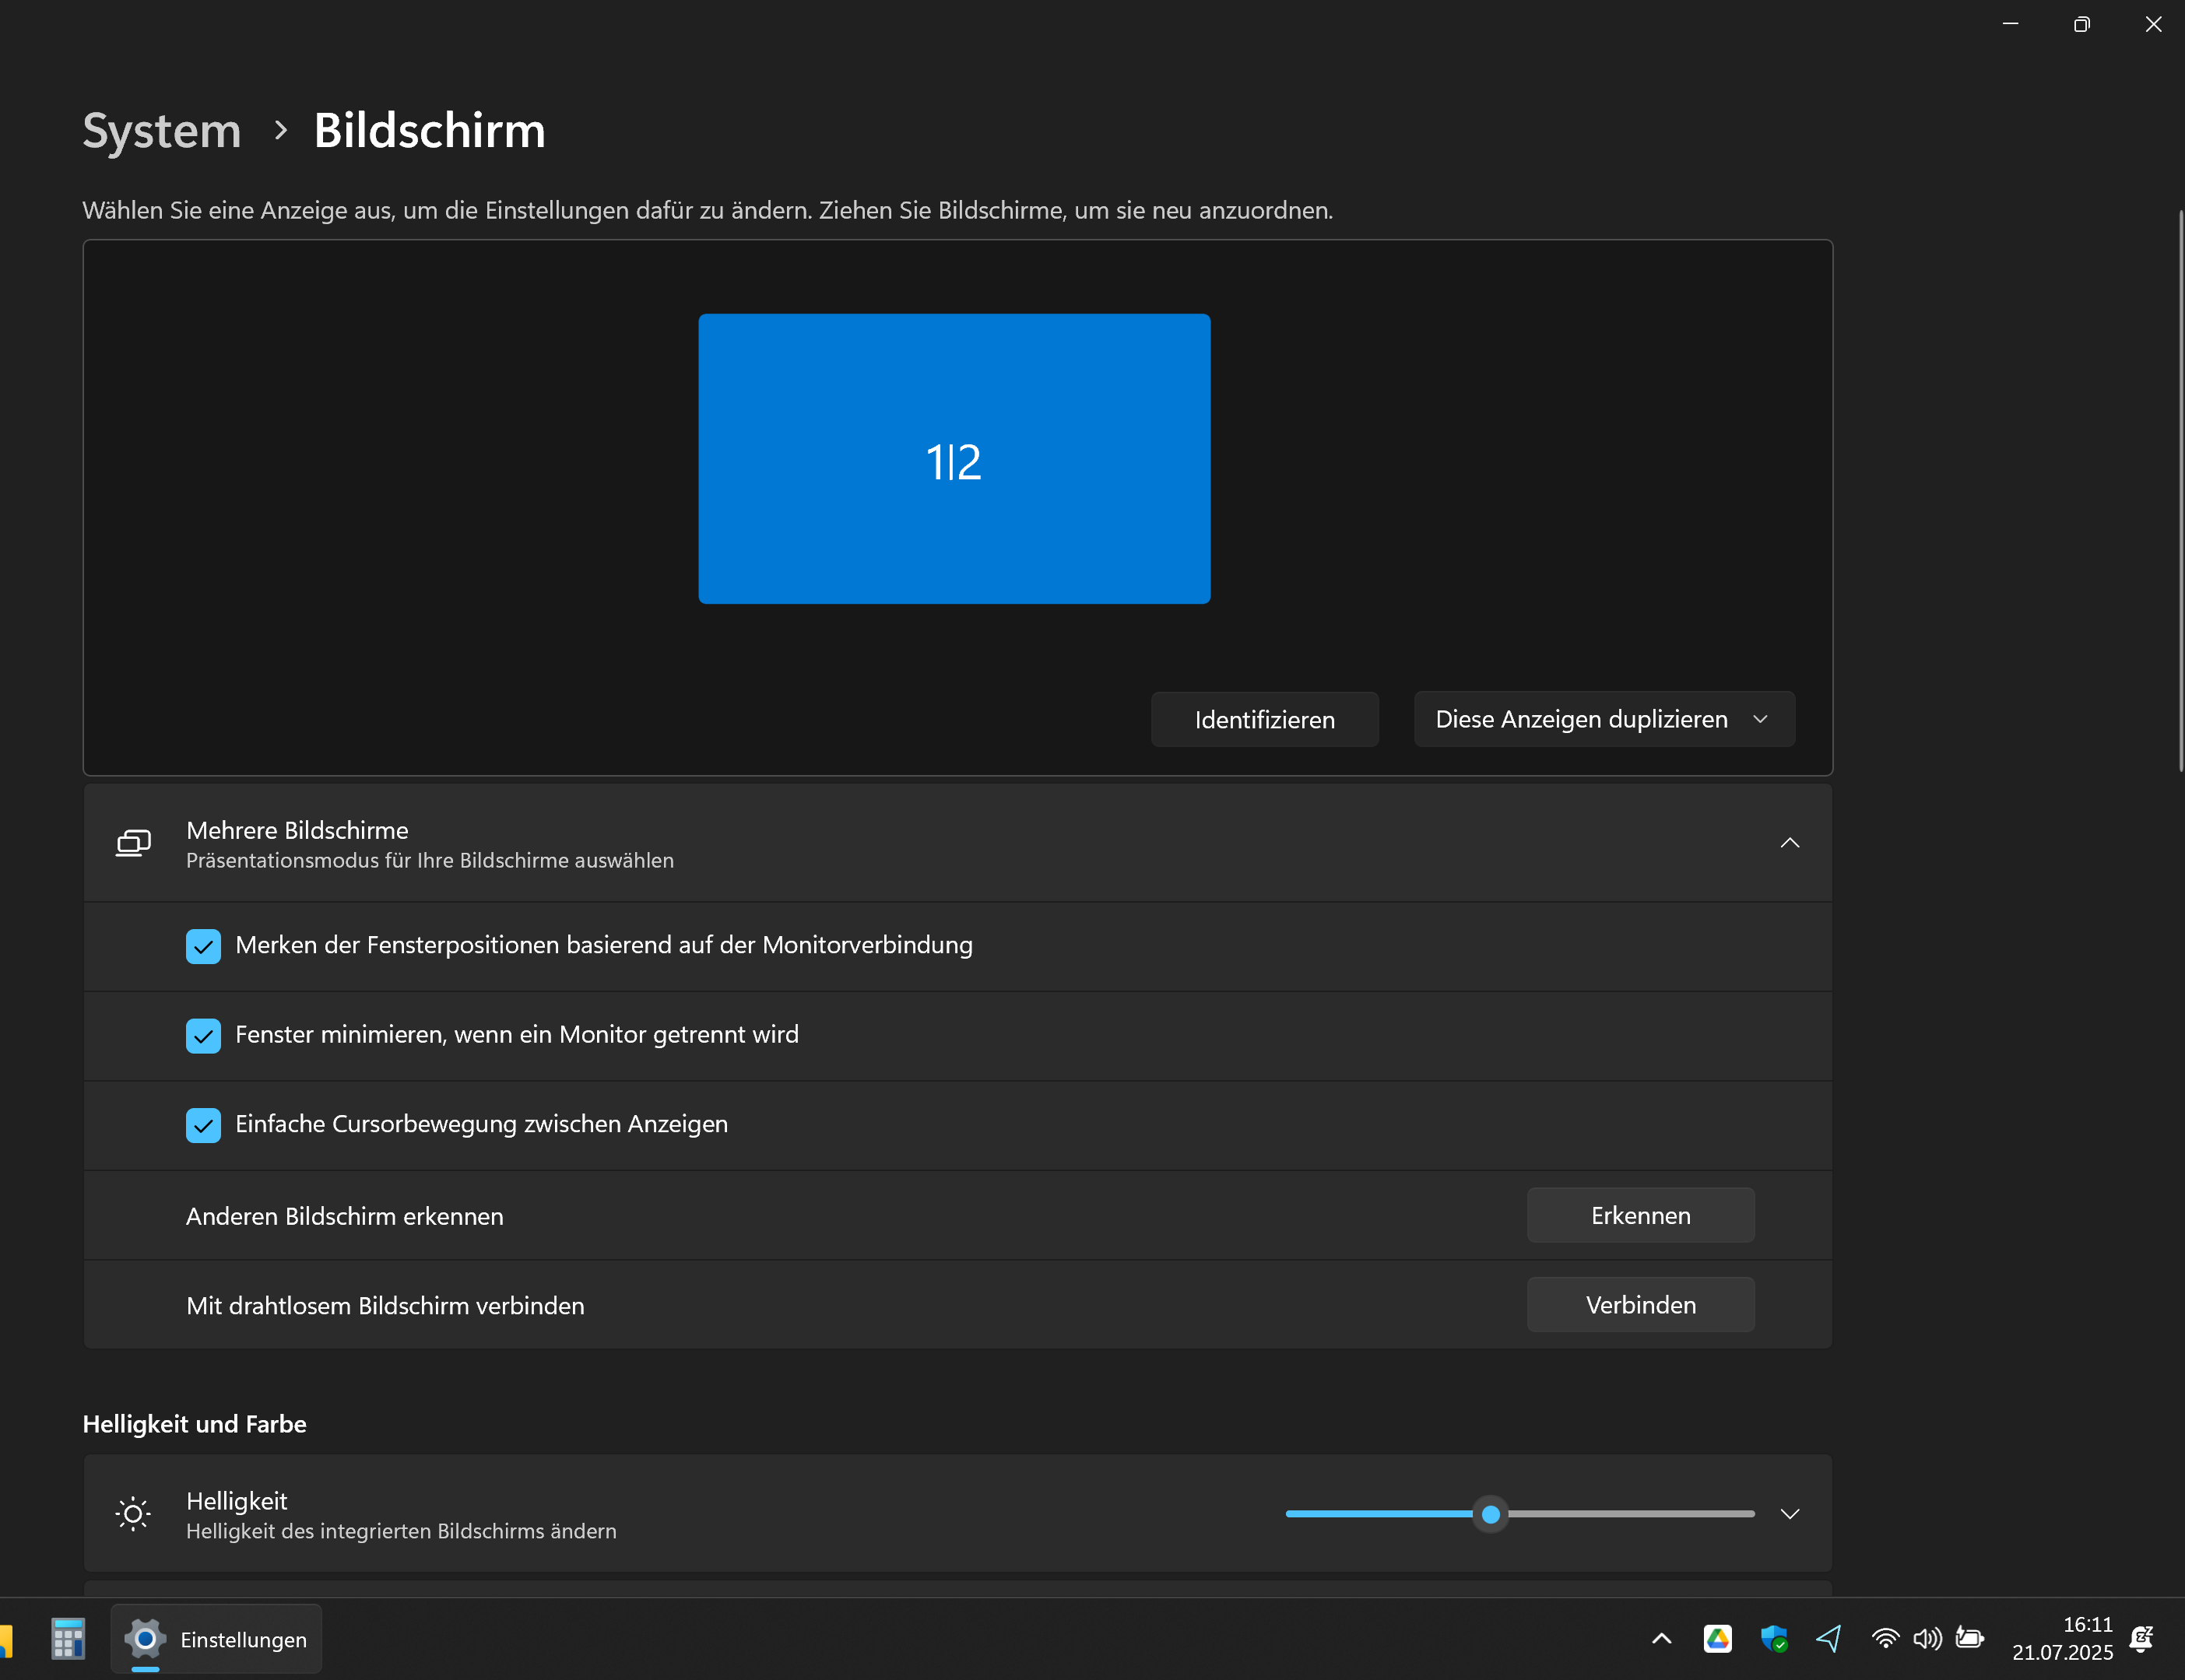Show hidden tray icons chevron

(1661, 1639)
